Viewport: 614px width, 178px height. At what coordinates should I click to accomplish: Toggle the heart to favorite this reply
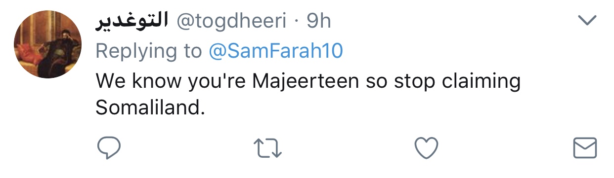click(x=426, y=148)
